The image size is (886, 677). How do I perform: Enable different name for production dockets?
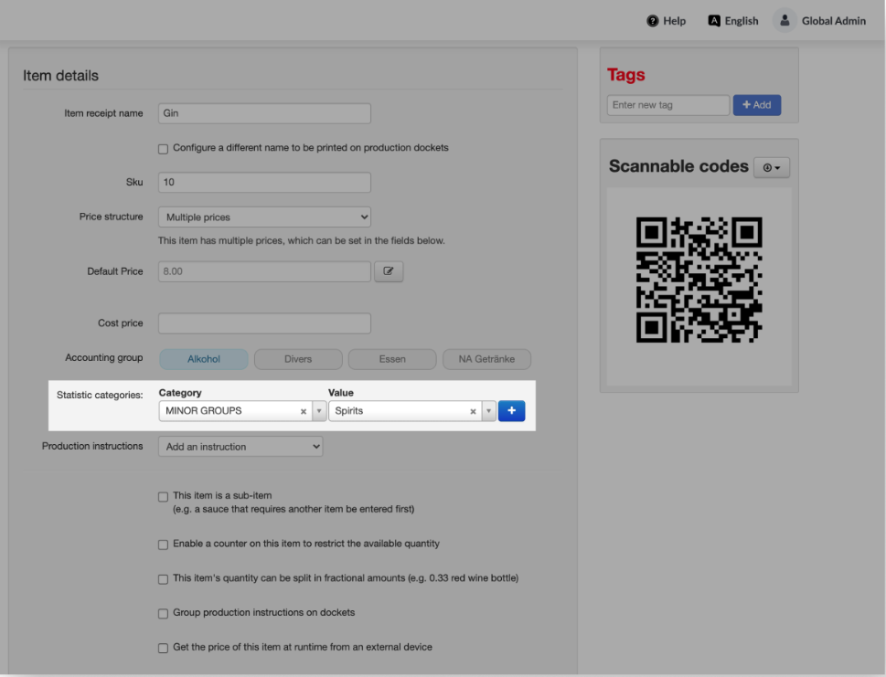[164, 148]
